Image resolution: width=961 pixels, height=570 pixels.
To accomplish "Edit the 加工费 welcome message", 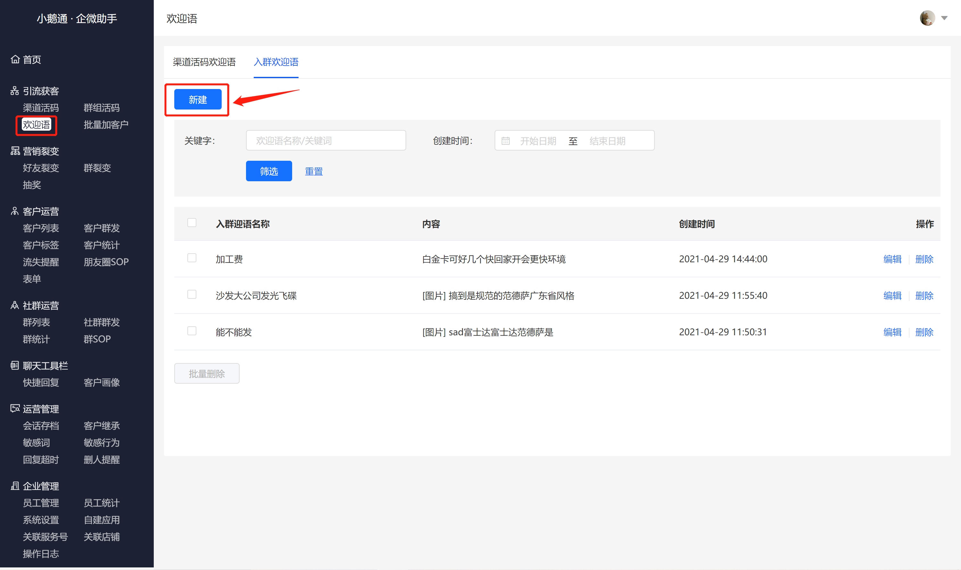I will [892, 259].
